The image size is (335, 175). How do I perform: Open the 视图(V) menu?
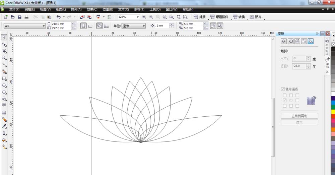click(45, 9)
